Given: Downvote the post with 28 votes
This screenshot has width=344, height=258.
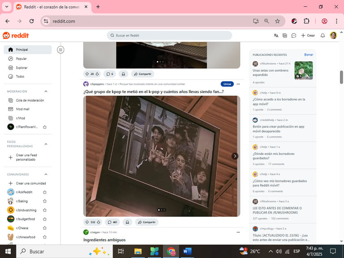Looking at the screenshot, I should 97,74.
